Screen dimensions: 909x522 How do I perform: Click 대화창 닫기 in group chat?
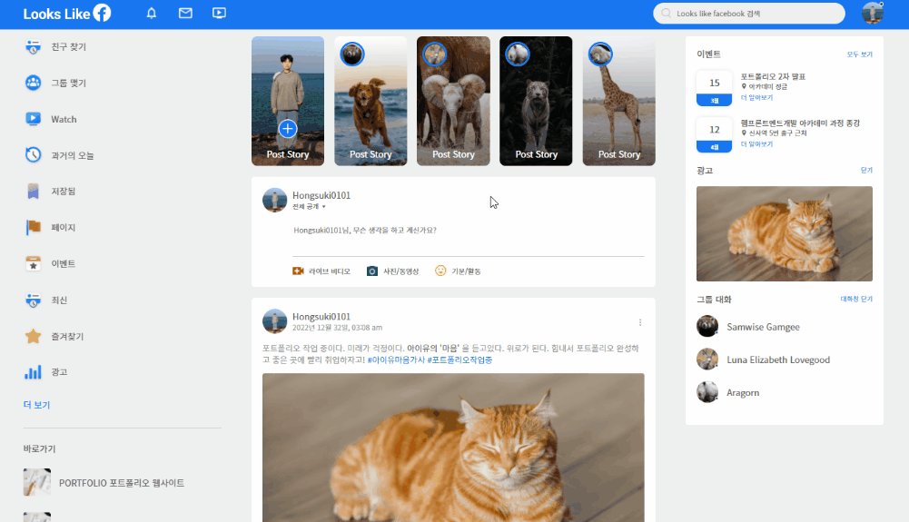pos(856,299)
